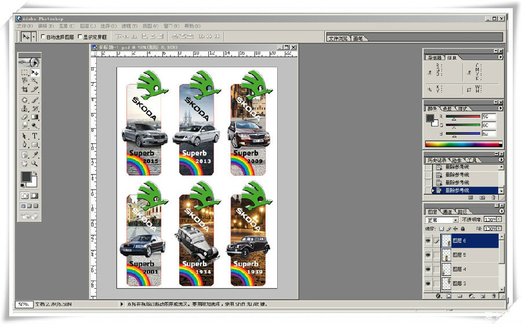522x324 pixels.
Task: Switch to the 动作 actions tab
Action: pyautogui.click(x=456, y=161)
